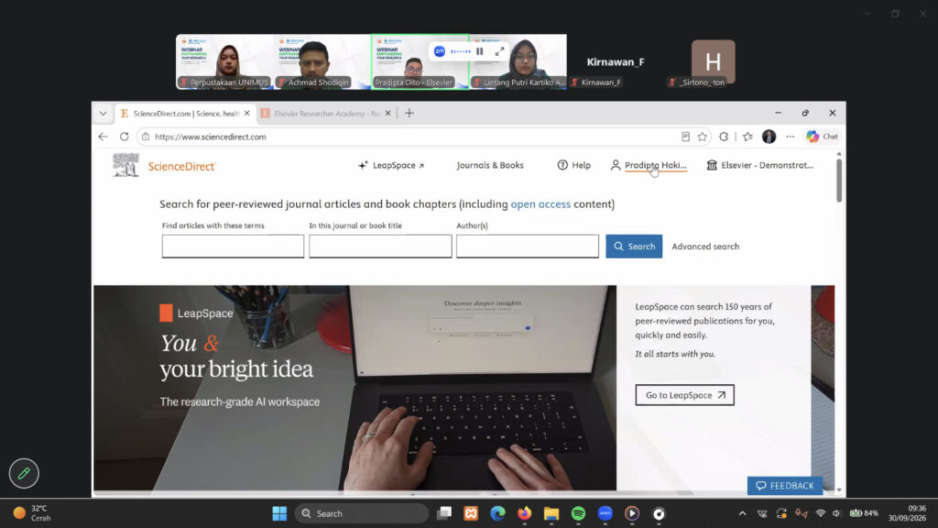The image size is (938, 528).
Task: Focus the journal or book title field
Action: tap(380, 246)
